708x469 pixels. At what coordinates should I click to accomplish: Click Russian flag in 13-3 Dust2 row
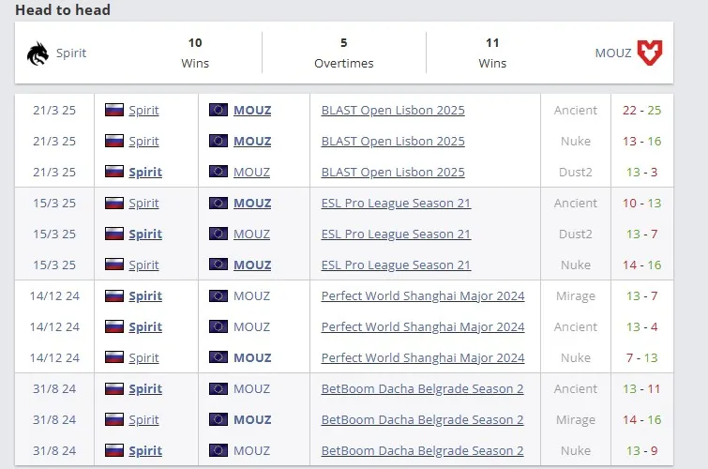[114, 172]
